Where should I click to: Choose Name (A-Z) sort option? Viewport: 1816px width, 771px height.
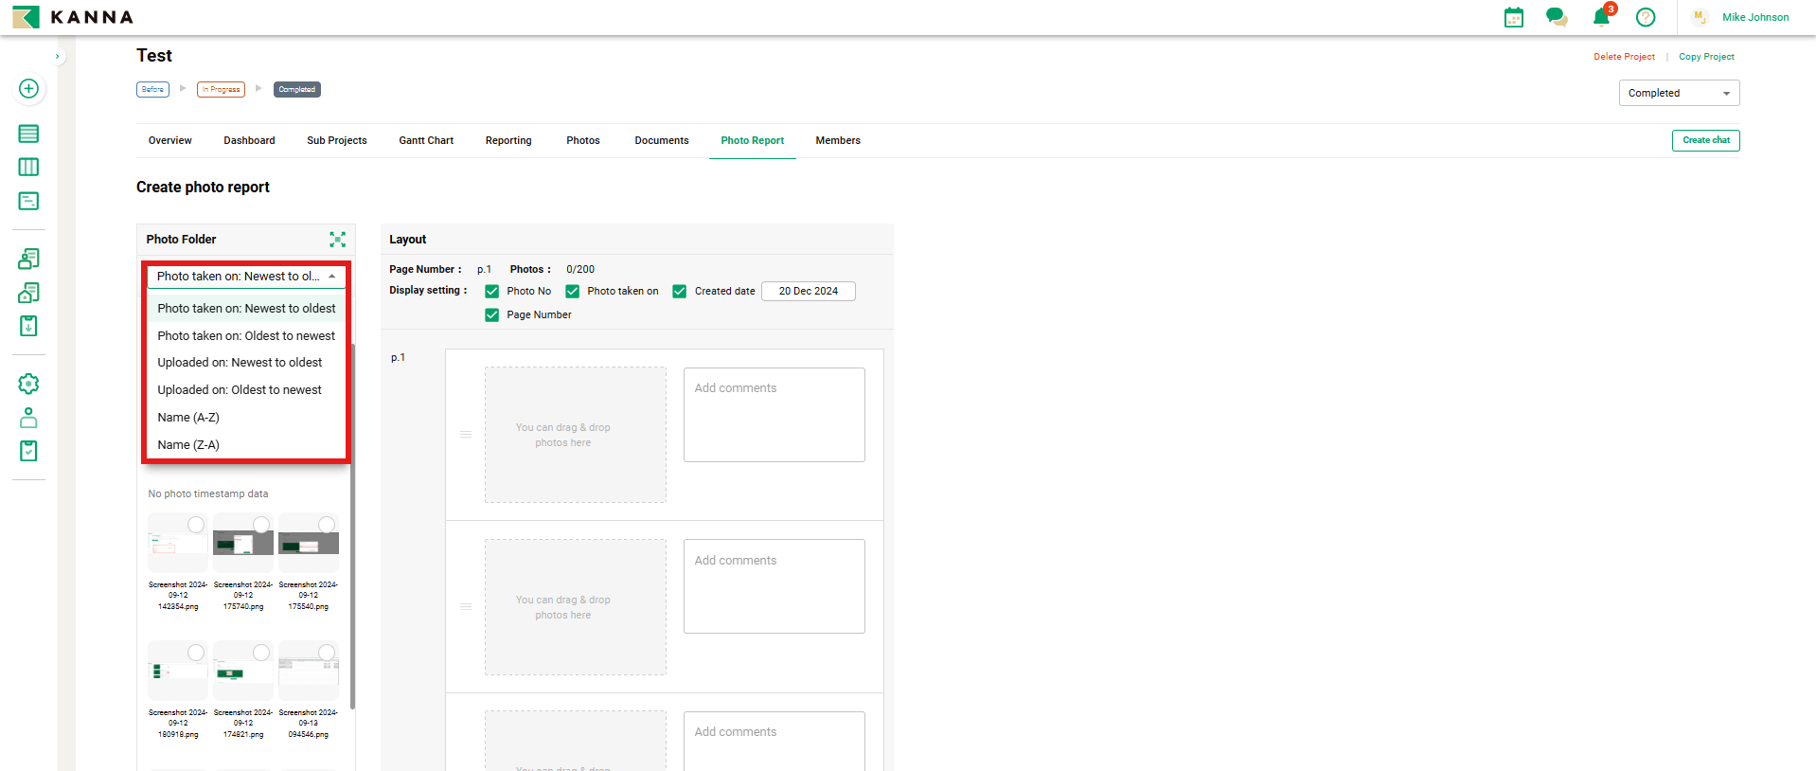(188, 418)
